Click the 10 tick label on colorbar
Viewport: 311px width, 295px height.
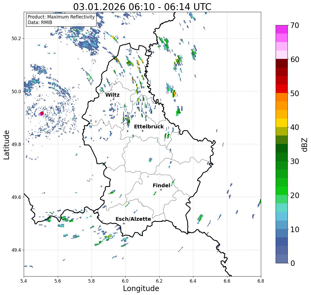pos(295,229)
